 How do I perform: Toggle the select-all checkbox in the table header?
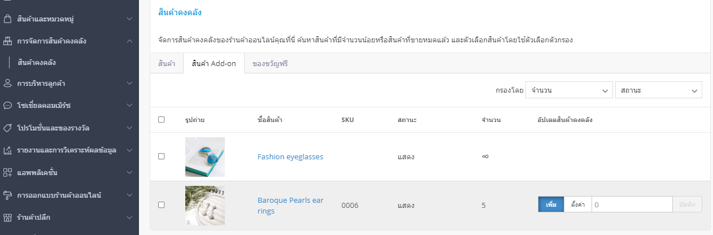click(x=162, y=120)
